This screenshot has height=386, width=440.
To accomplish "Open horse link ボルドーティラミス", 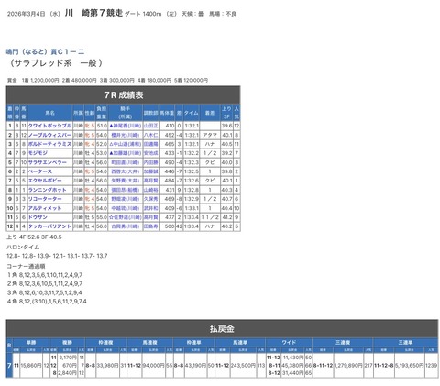I will click(49, 144).
